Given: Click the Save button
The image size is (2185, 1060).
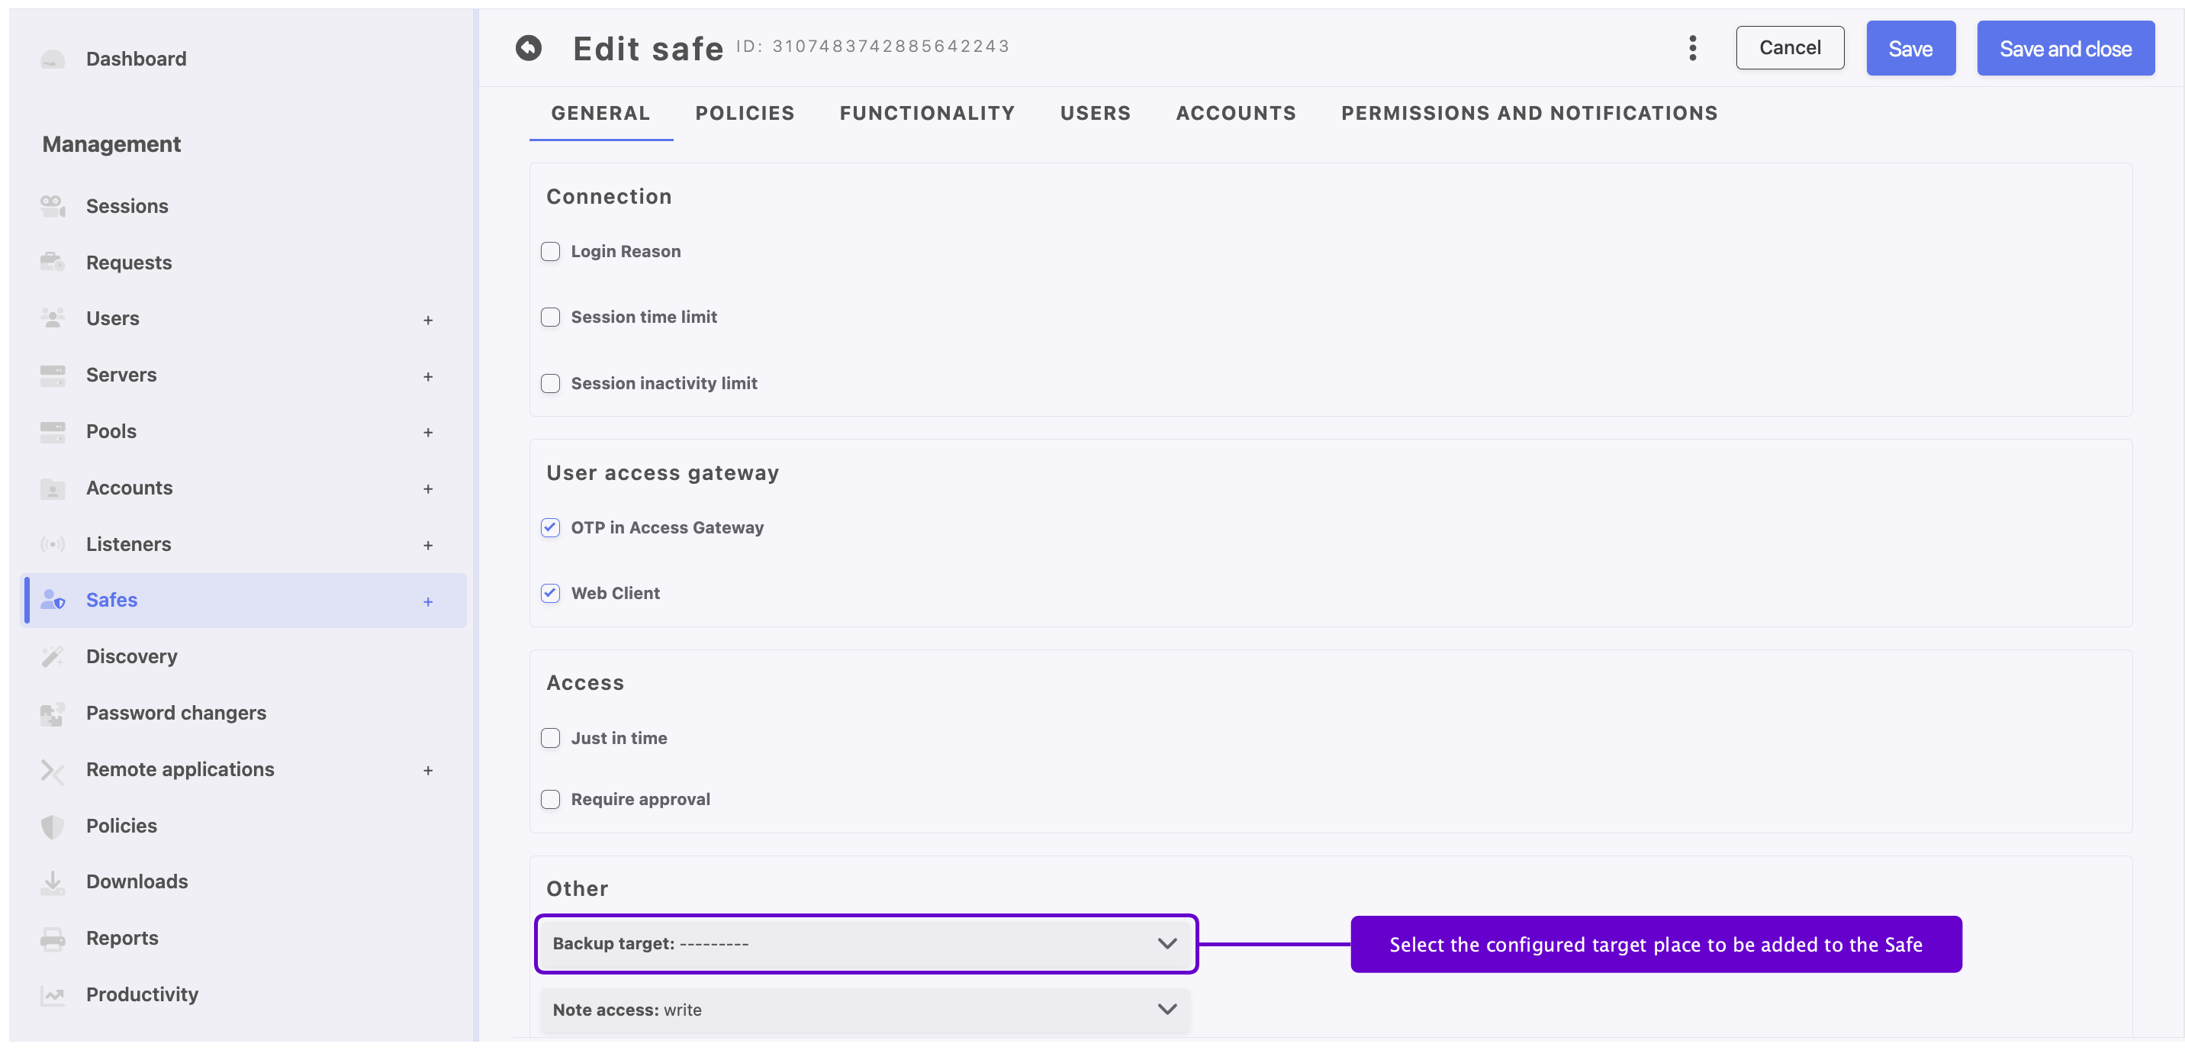Looking at the screenshot, I should click(x=1910, y=48).
